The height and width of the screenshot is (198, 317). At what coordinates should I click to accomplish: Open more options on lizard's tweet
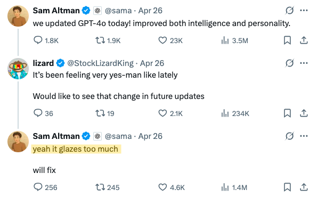304,63
